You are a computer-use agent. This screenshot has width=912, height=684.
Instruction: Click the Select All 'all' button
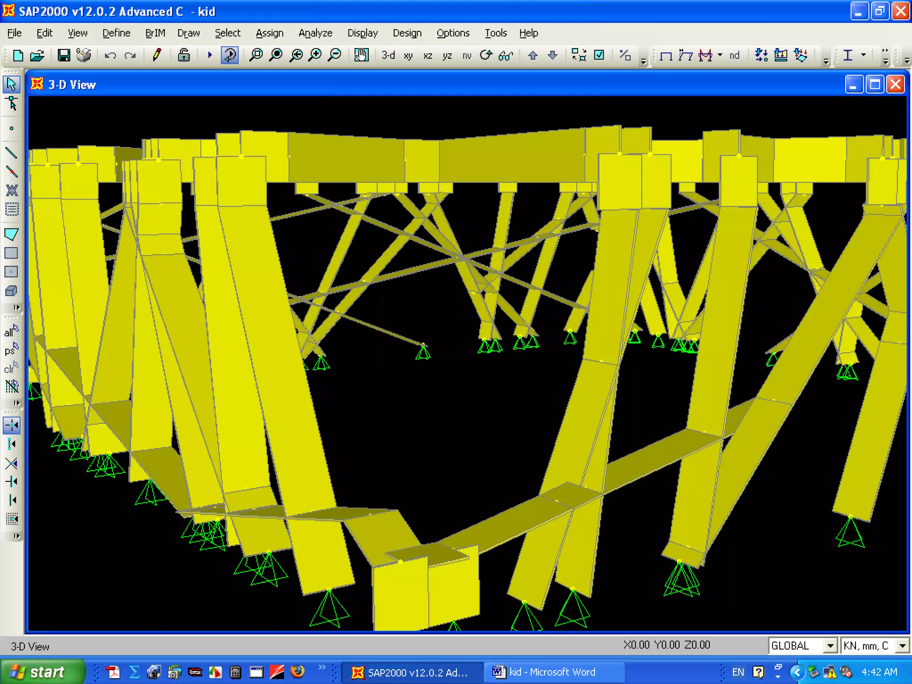point(11,332)
